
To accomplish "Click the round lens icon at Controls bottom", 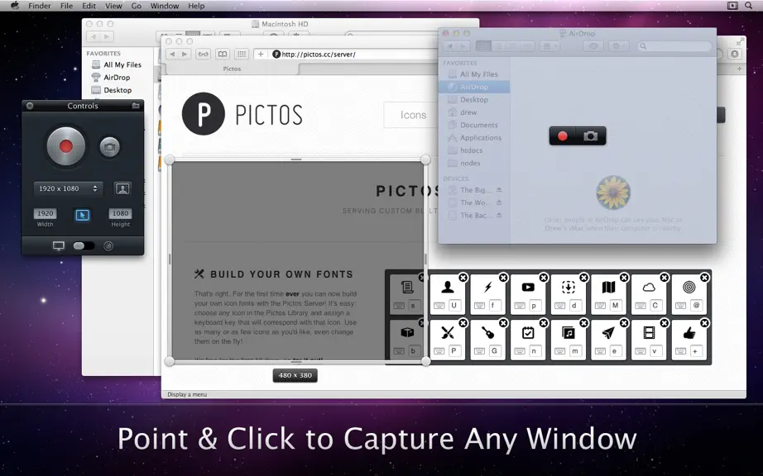I will click(108, 246).
